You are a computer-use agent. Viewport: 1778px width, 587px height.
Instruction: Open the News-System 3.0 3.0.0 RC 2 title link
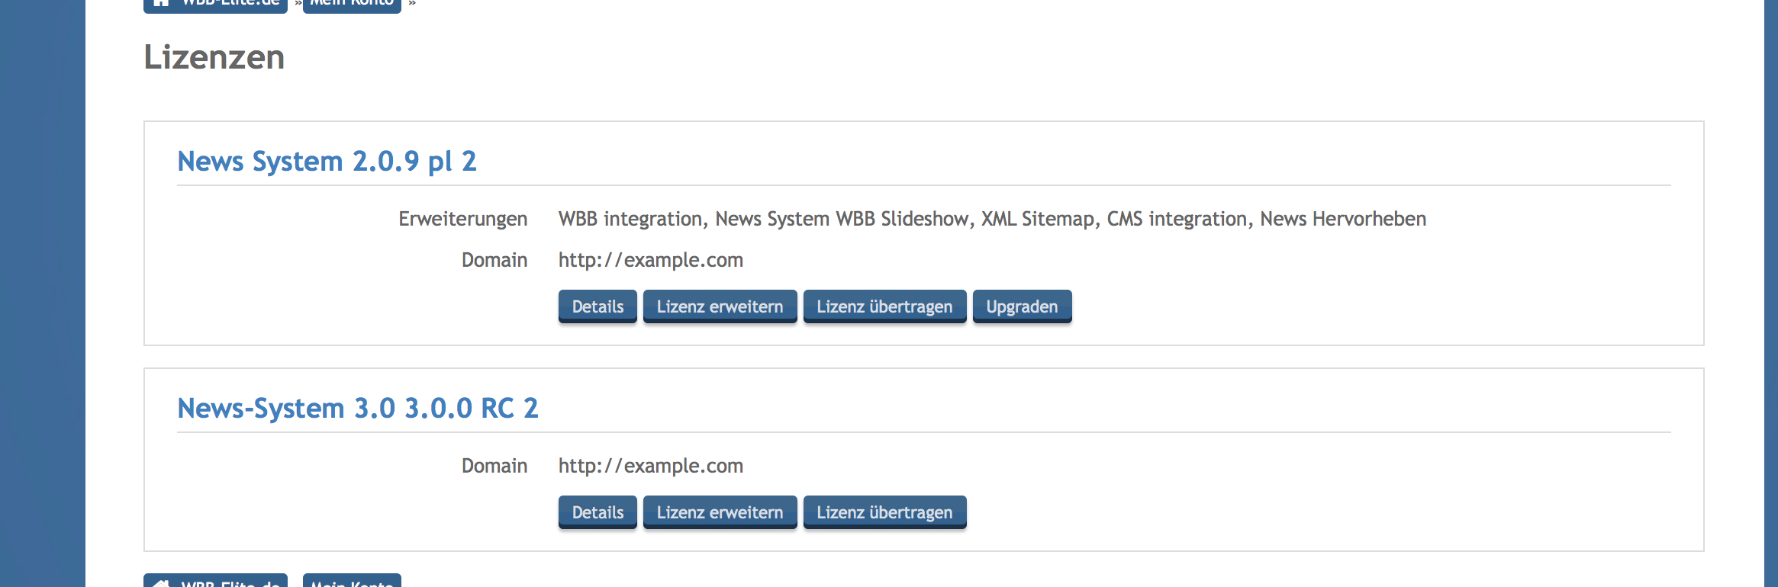[x=357, y=409]
